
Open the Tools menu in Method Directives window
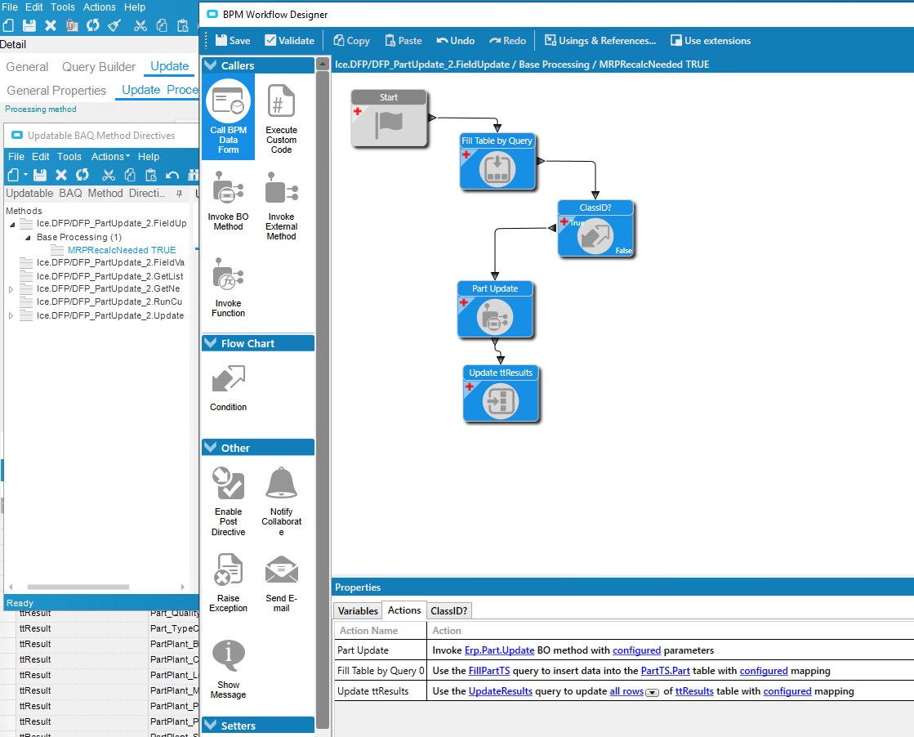pos(69,156)
